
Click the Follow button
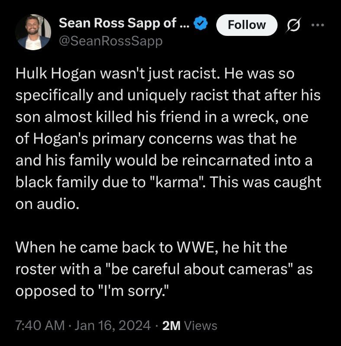247,25
